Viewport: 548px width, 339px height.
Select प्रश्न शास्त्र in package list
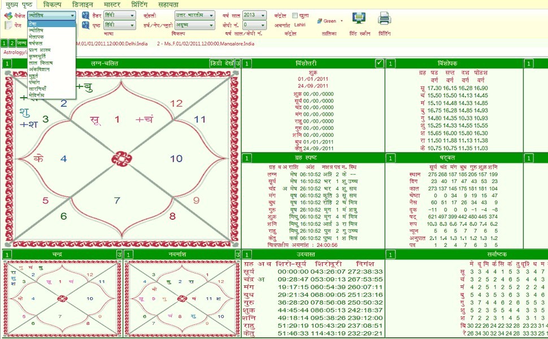(x=52, y=50)
